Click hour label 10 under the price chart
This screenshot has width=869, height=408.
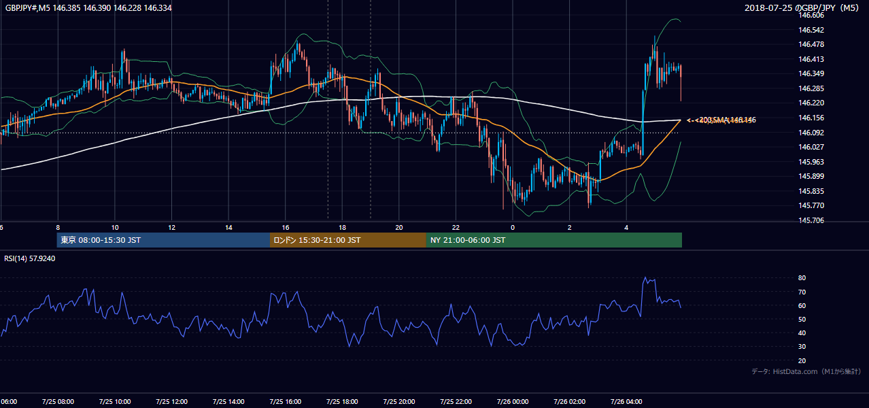(x=114, y=227)
